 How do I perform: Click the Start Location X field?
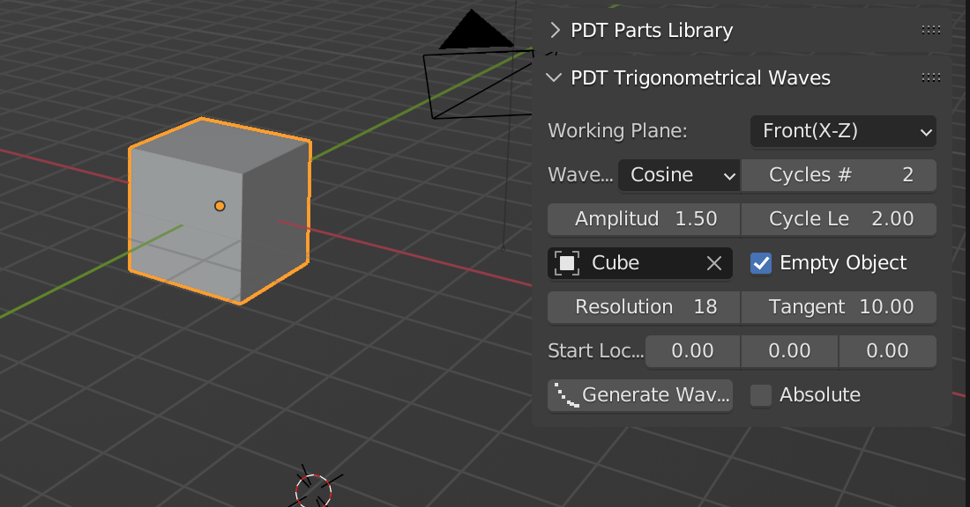(692, 351)
